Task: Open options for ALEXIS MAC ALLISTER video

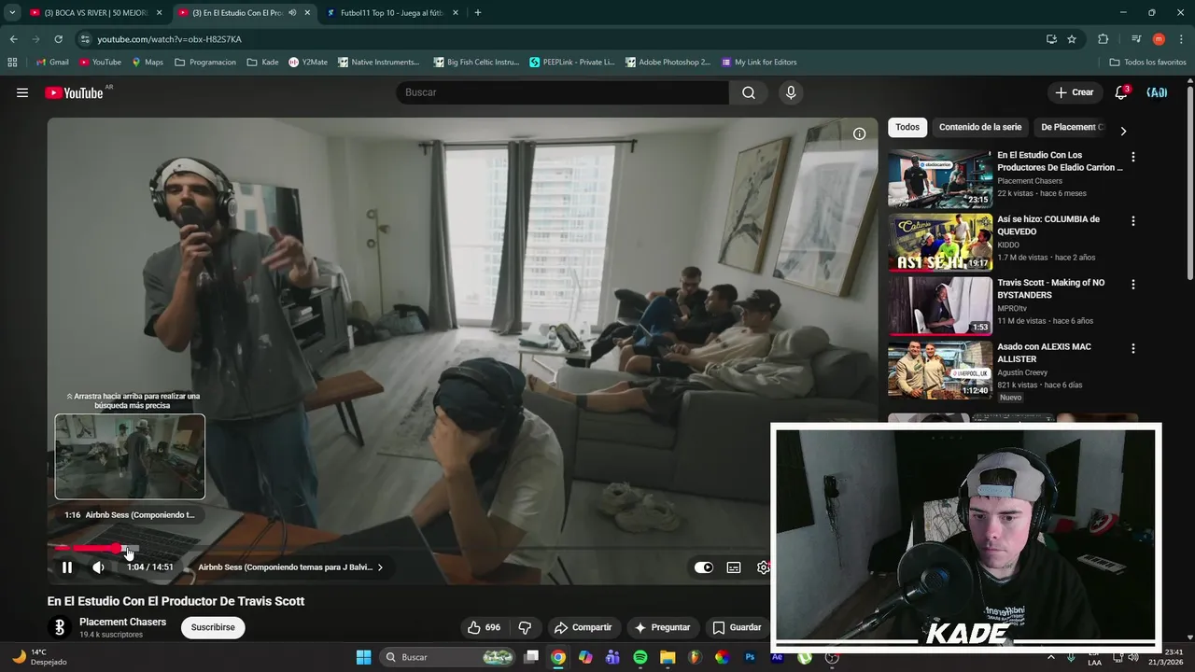Action: tap(1133, 348)
